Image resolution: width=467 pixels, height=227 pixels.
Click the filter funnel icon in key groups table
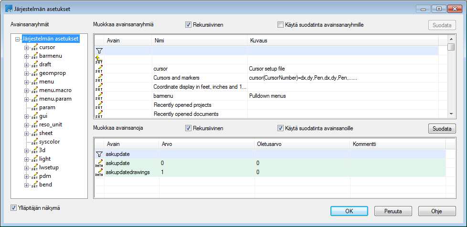[x=99, y=51]
